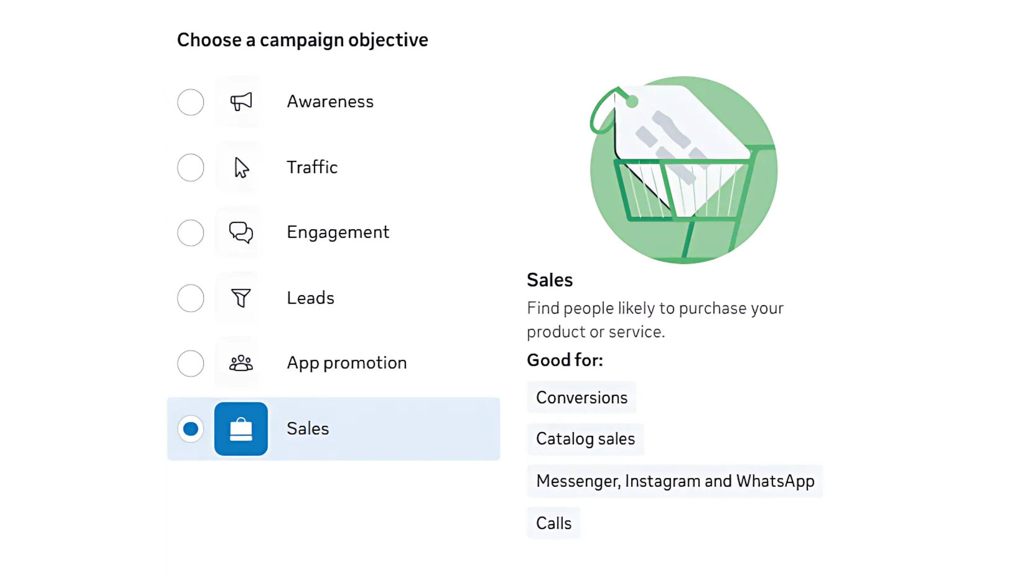Click the Conversions tag
The height and width of the screenshot is (575, 1022).
[582, 398]
